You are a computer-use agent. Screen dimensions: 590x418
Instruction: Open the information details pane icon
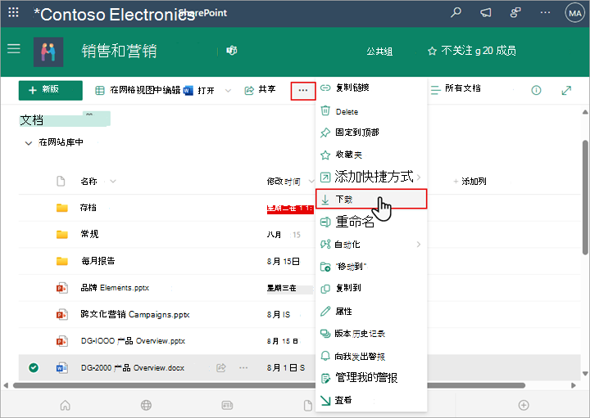pos(536,90)
